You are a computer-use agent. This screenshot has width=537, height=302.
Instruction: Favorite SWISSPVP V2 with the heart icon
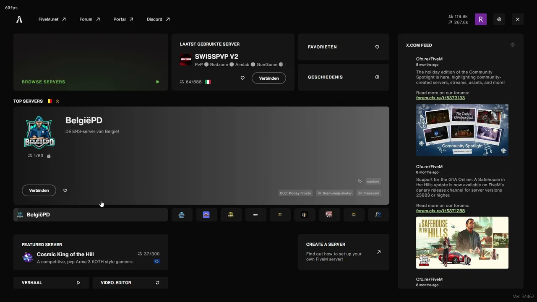tap(242, 78)
